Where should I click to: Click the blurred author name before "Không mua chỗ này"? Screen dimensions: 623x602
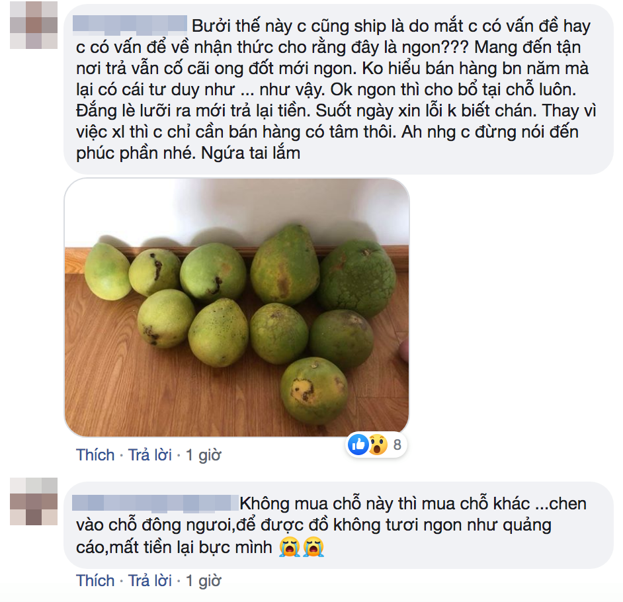click(155, 503)
